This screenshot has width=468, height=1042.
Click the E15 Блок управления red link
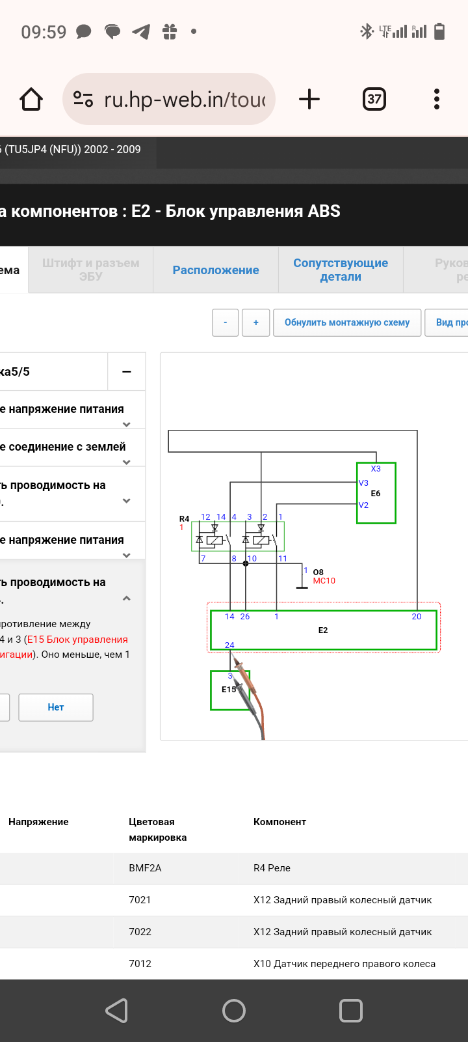click(x=77, y=640)
